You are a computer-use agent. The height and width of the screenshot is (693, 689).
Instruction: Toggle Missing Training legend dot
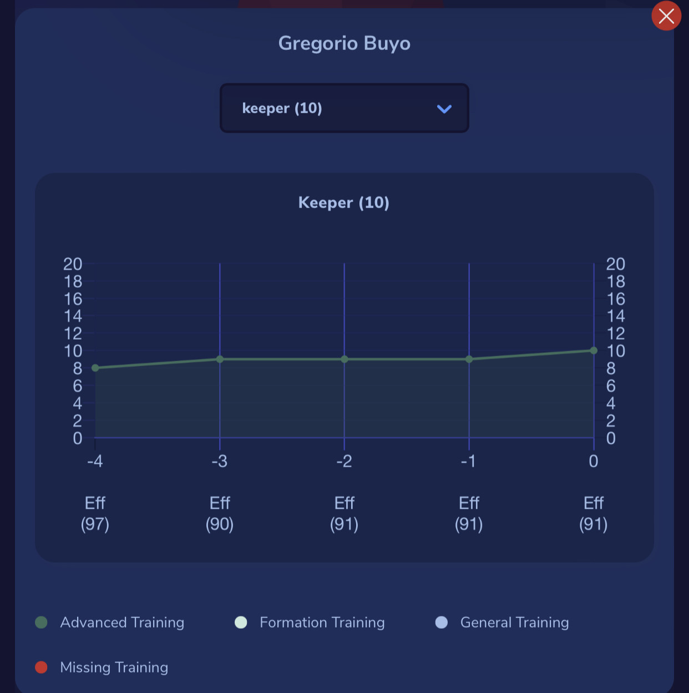[41, 667]
